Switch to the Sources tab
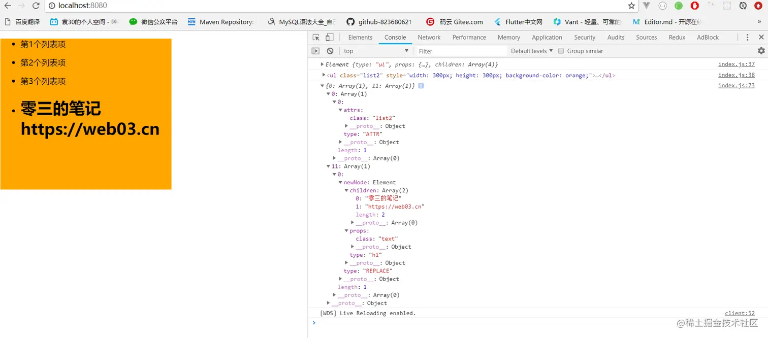768x338 pixels. point(646,37)
